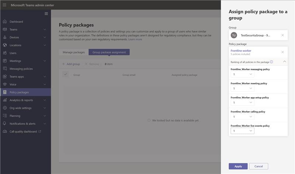The image size is (295, 174).
Task: Click the Teams apps grid icon
Action: point(5,77)
